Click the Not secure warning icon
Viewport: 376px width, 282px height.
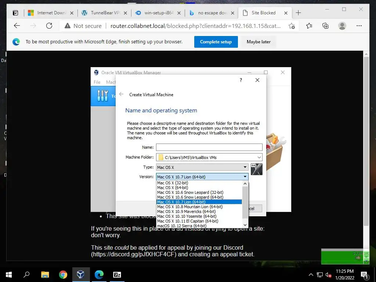[68, 26]
